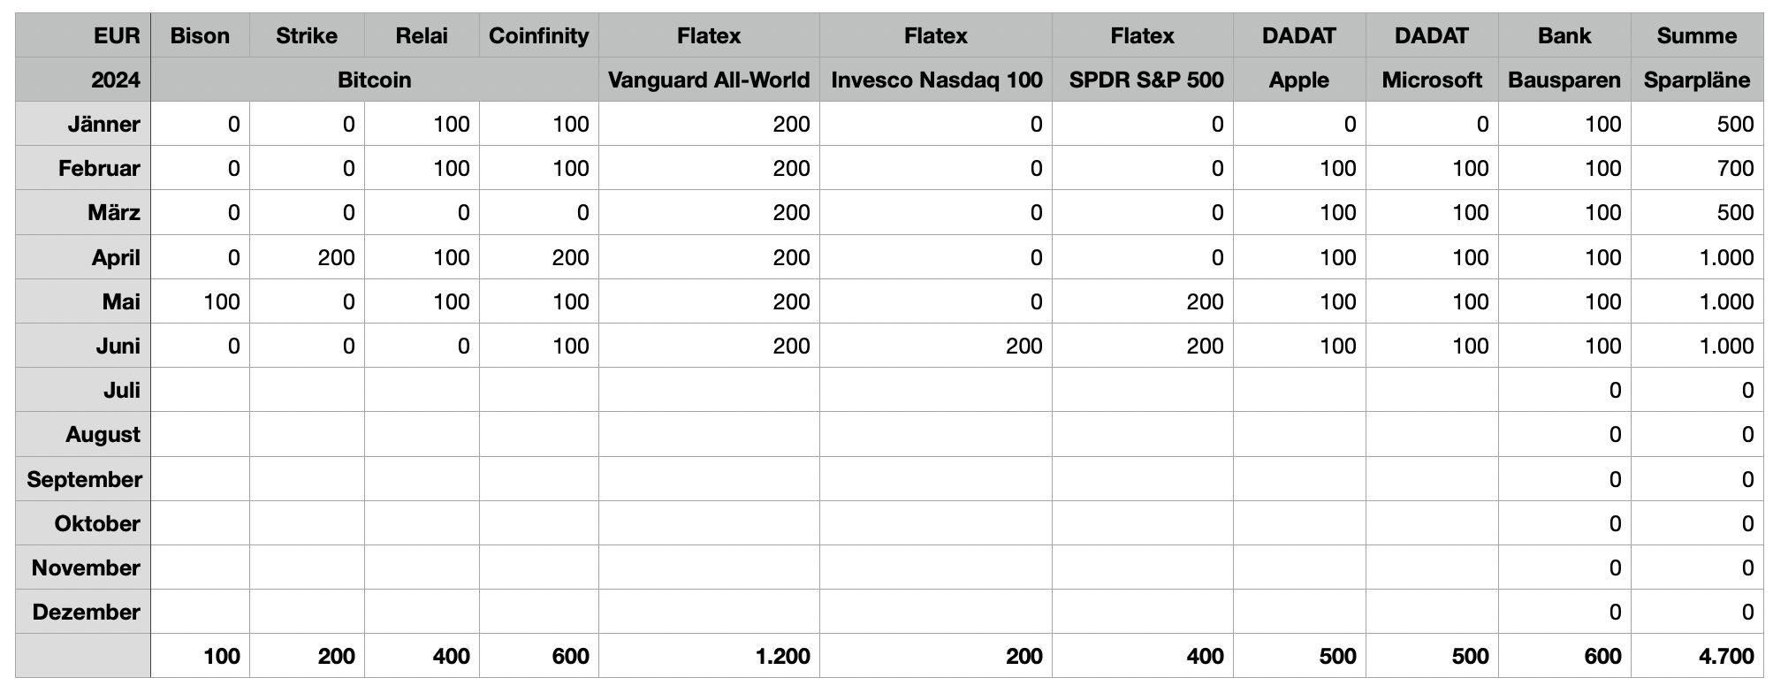Viewport: 1773px width, 693px height.
Task: Select the merged "Bitcoin" header cell
Action: 374,80
